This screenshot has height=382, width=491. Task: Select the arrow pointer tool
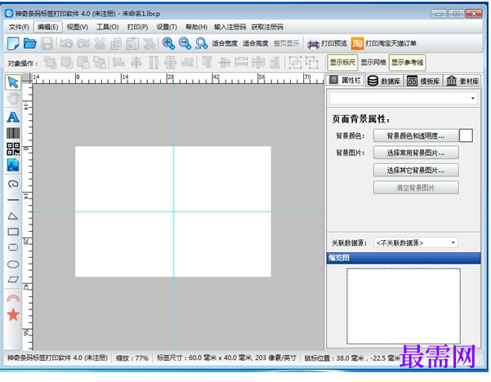[x=13, y=82]
